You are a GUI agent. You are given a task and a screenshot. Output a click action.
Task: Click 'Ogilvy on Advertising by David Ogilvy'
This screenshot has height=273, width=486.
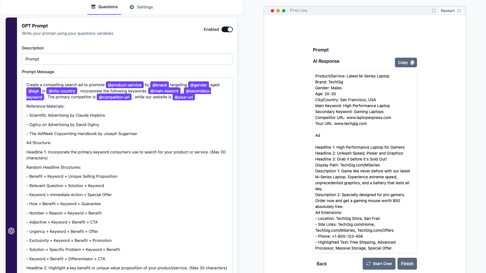[63, 125]
